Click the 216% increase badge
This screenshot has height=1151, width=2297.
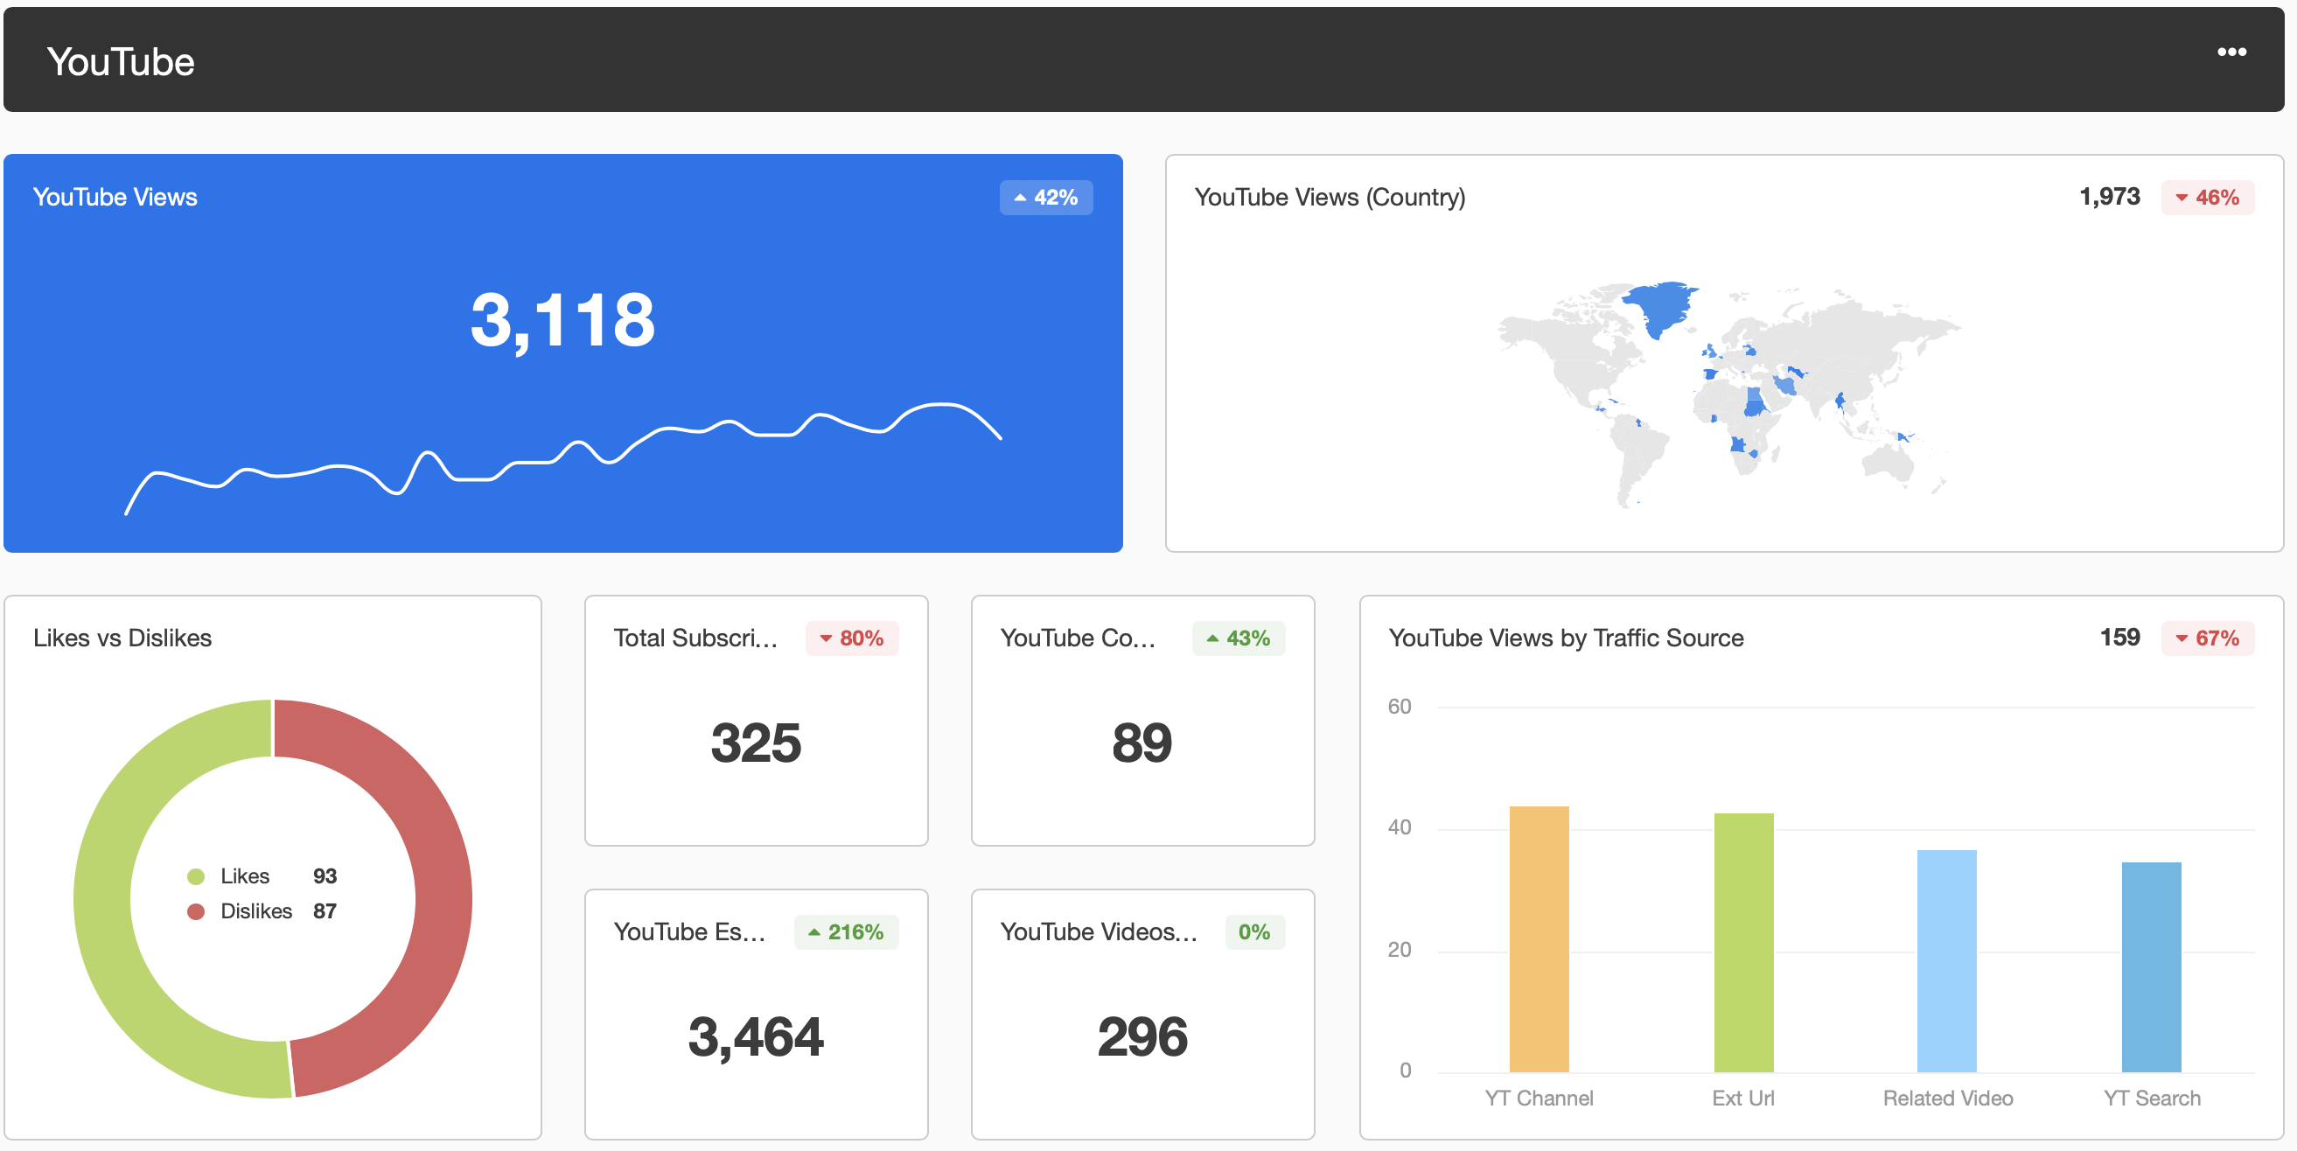846,932
